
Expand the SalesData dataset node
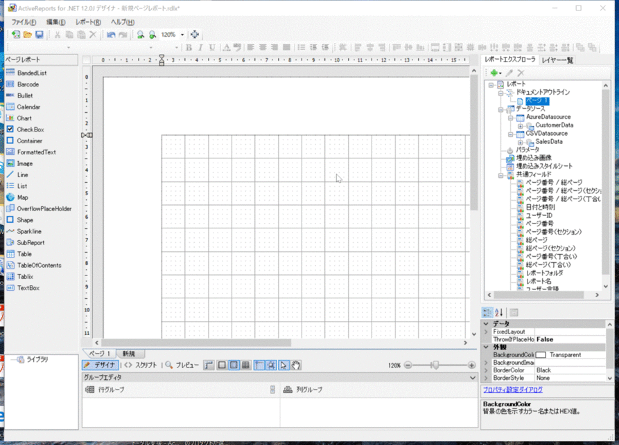click(521, 143)
